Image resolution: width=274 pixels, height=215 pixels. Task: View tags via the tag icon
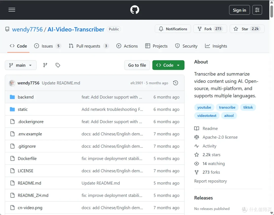tap(58, 65)
